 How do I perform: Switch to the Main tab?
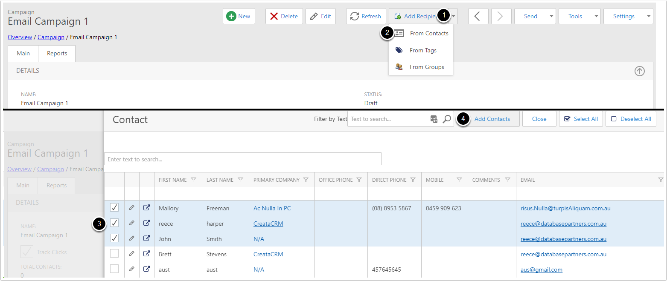click(x=23, y=53)
